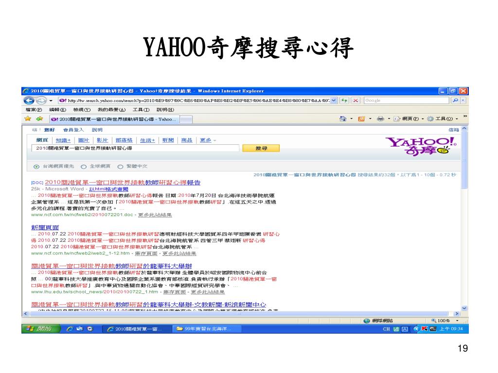Click the RSS feeds icon

pyautogui.click(x=361, y=119)
